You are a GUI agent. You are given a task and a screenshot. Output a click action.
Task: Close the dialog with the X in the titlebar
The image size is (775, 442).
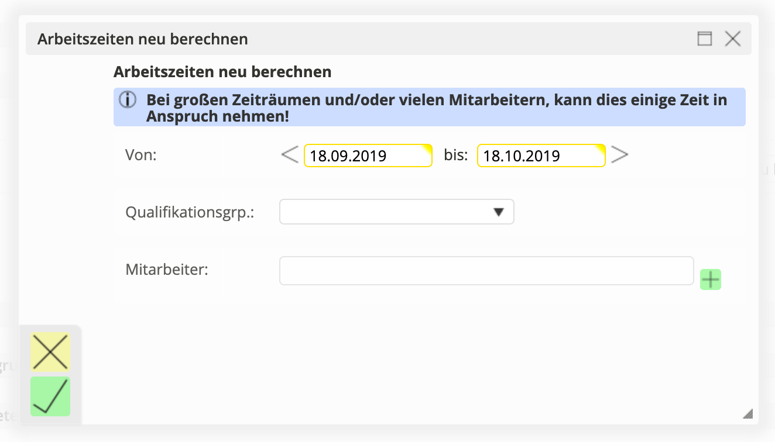click(733, 38)
